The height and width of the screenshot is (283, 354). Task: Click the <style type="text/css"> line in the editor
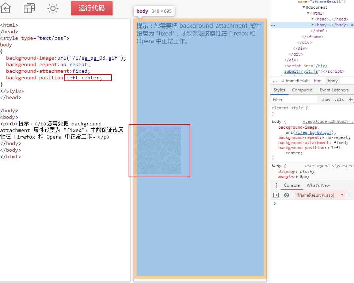tap(35, 38)
